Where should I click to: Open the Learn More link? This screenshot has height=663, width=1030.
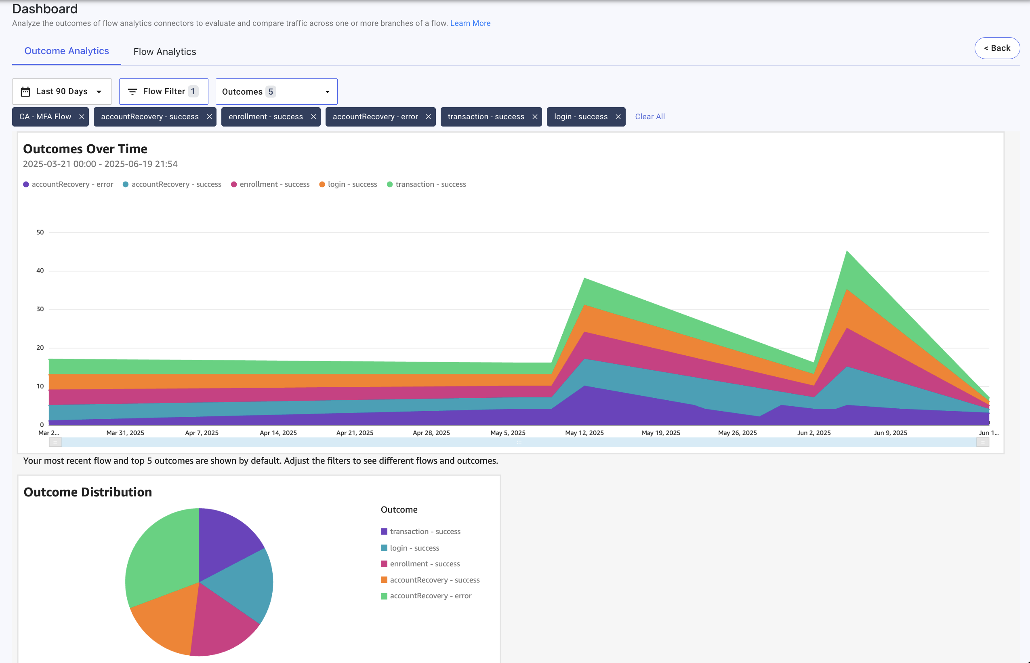click(470, 23)
